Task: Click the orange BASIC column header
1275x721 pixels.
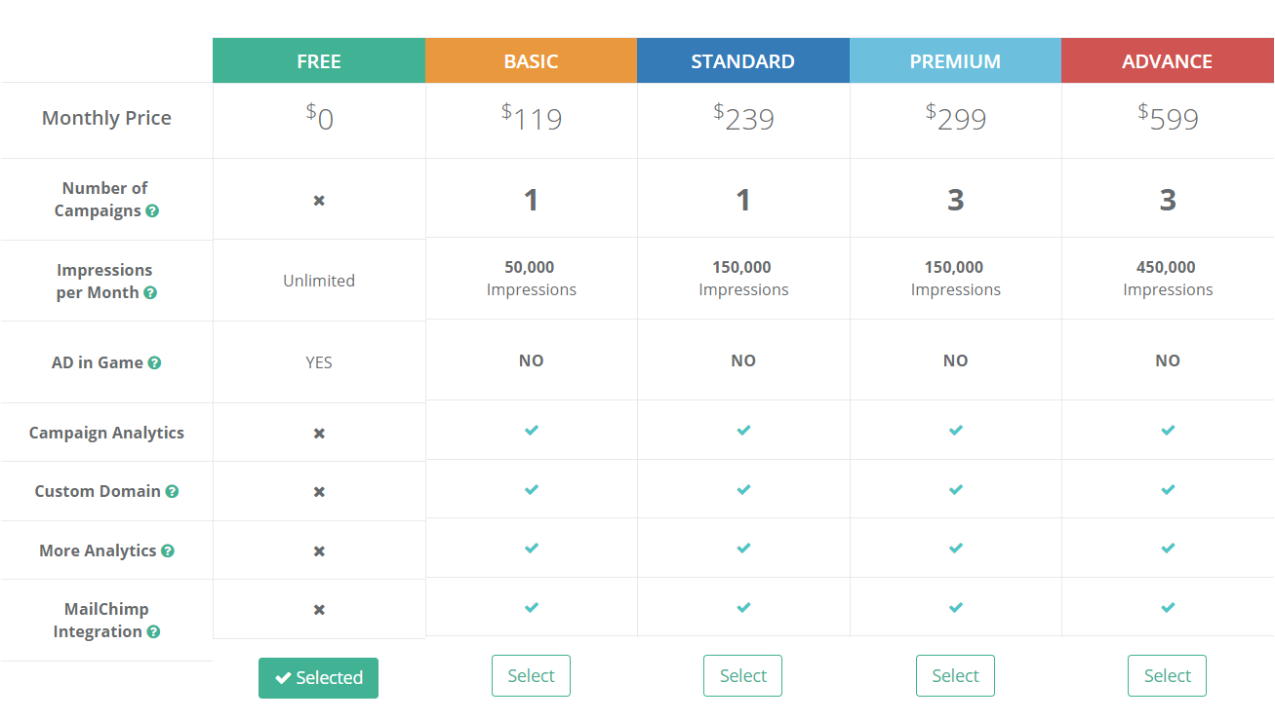Action: (531, 61)
